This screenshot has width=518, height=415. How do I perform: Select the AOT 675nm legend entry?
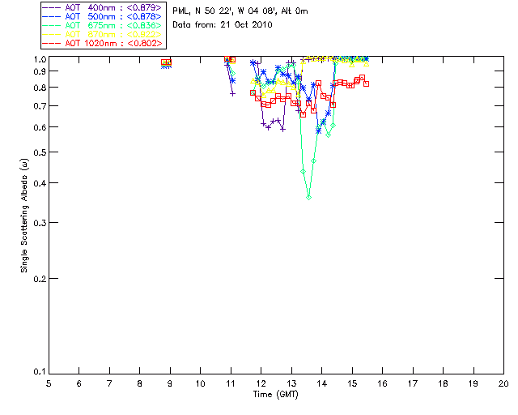103,25
